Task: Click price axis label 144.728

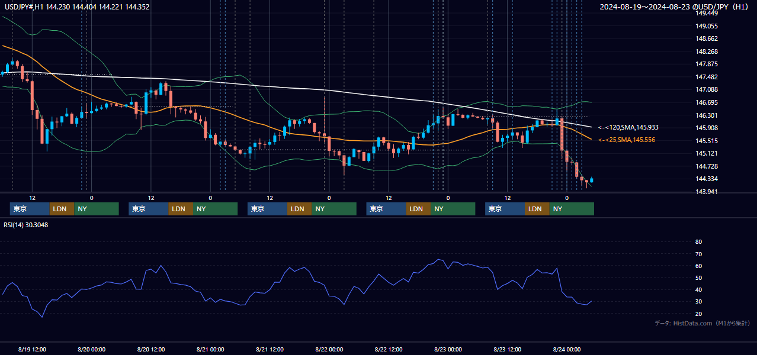Action: (707, 166)
